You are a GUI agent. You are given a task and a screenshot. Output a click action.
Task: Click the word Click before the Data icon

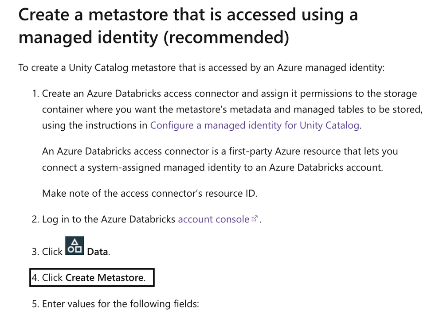(52, 252)
